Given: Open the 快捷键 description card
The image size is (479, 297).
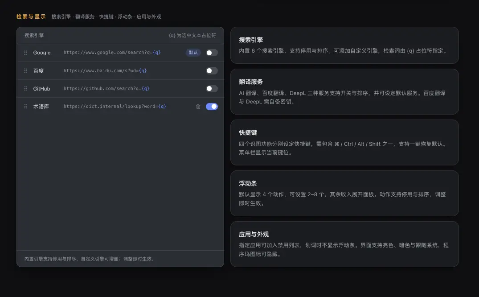Looking at the screenshot, I should [x=344, y=143].
